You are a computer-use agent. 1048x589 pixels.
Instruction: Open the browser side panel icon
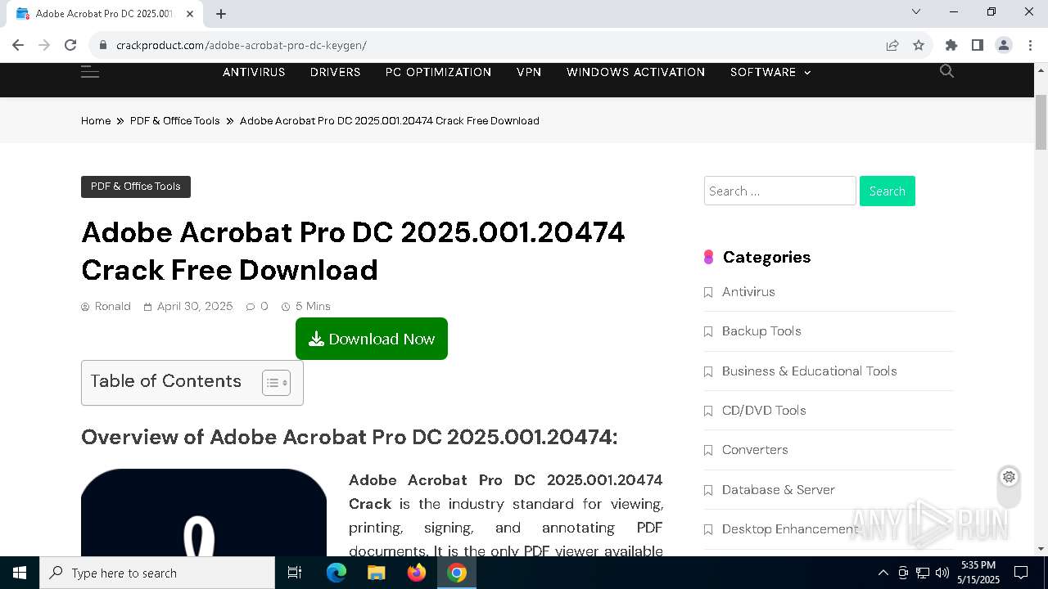(x=978, y=45)
